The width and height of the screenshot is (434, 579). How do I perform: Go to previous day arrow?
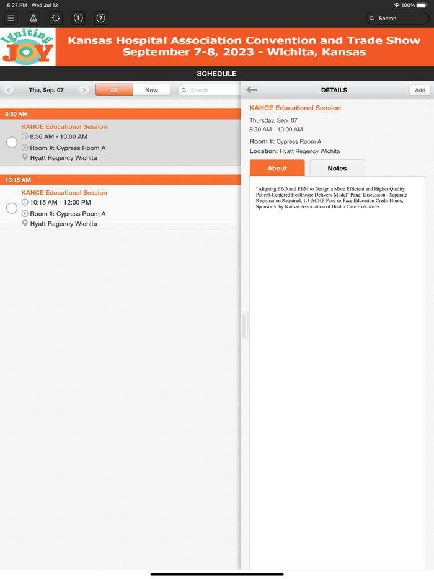tap(9, 90)
